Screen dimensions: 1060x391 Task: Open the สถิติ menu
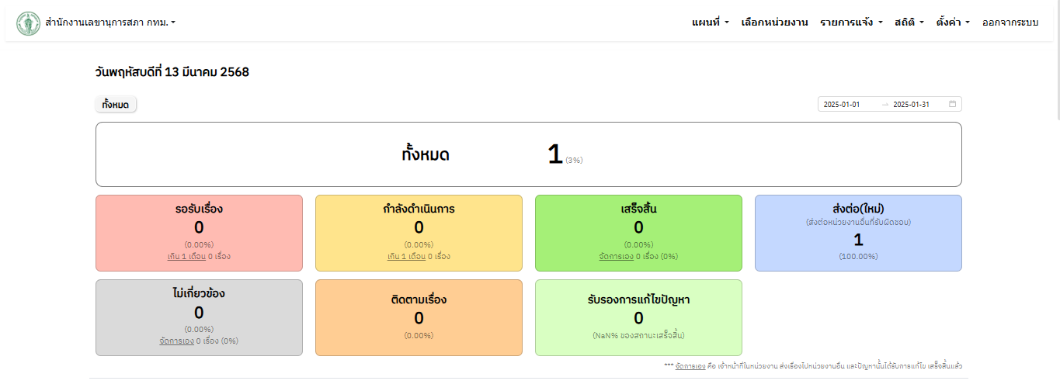click(909, 22)
